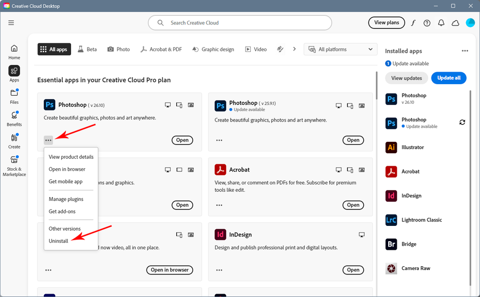
Task: Click the InDesign card app icon
Action: [220, 235]
